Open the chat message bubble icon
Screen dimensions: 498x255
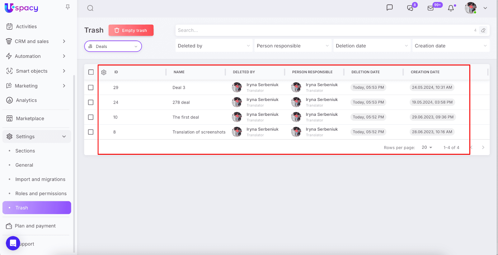click(389, 8)
